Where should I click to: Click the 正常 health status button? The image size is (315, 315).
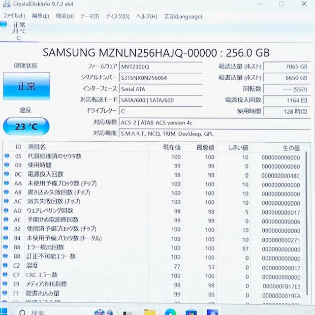[27, 86]
